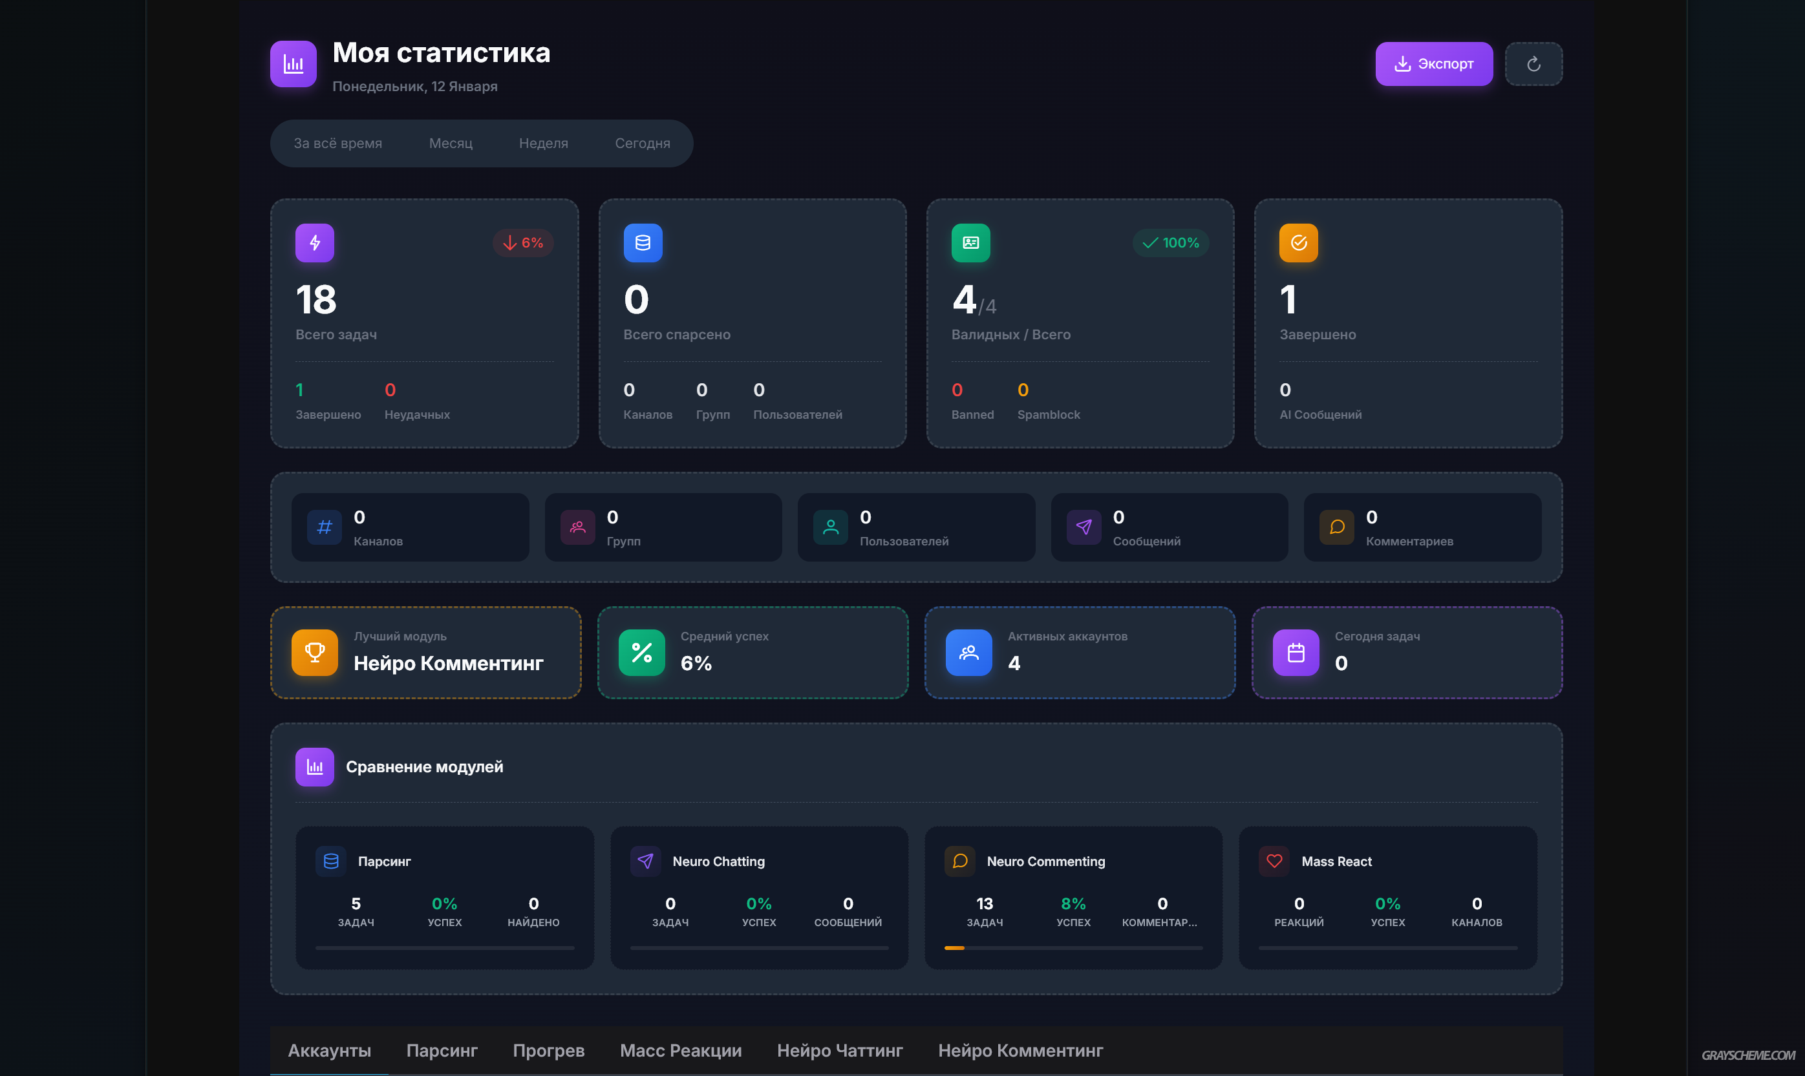Click the orange completed checkmark icon
1805x1076 pixels.
coord(1298,243)
